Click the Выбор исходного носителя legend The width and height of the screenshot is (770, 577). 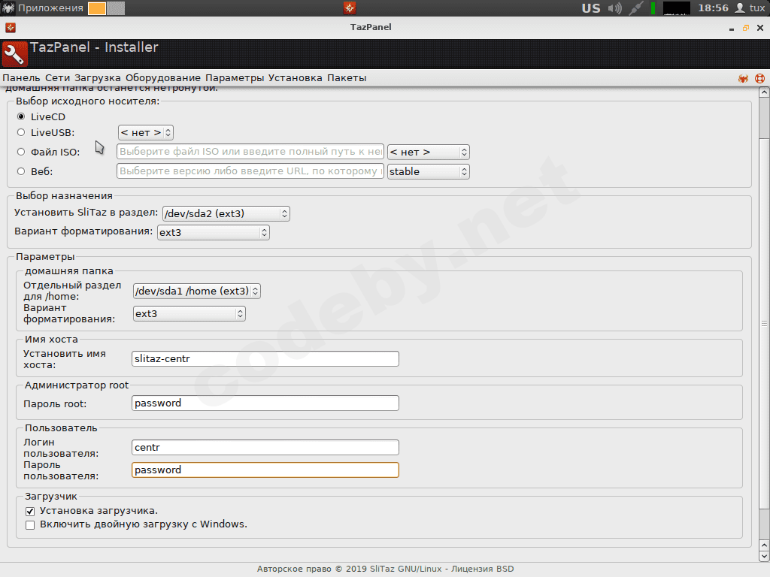point(87,101)
